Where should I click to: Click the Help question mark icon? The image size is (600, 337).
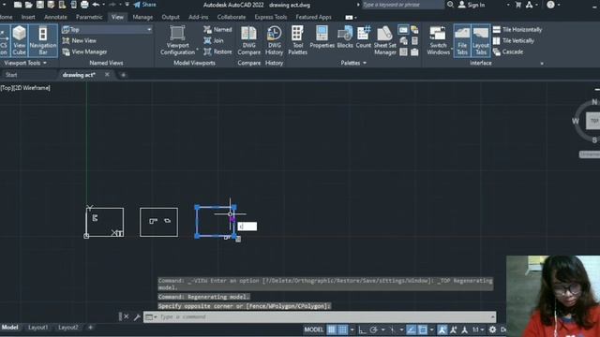point(550,5)
